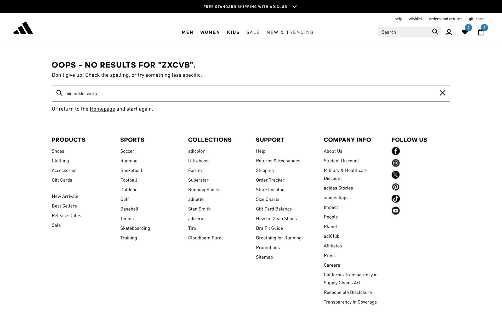This screenshot has height=314, width=502.
Task: Click the Homepage link
Action: coord(102,109)
